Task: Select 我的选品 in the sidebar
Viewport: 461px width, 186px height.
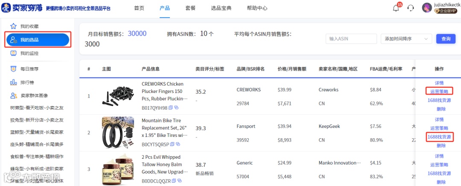Action: 38,40
